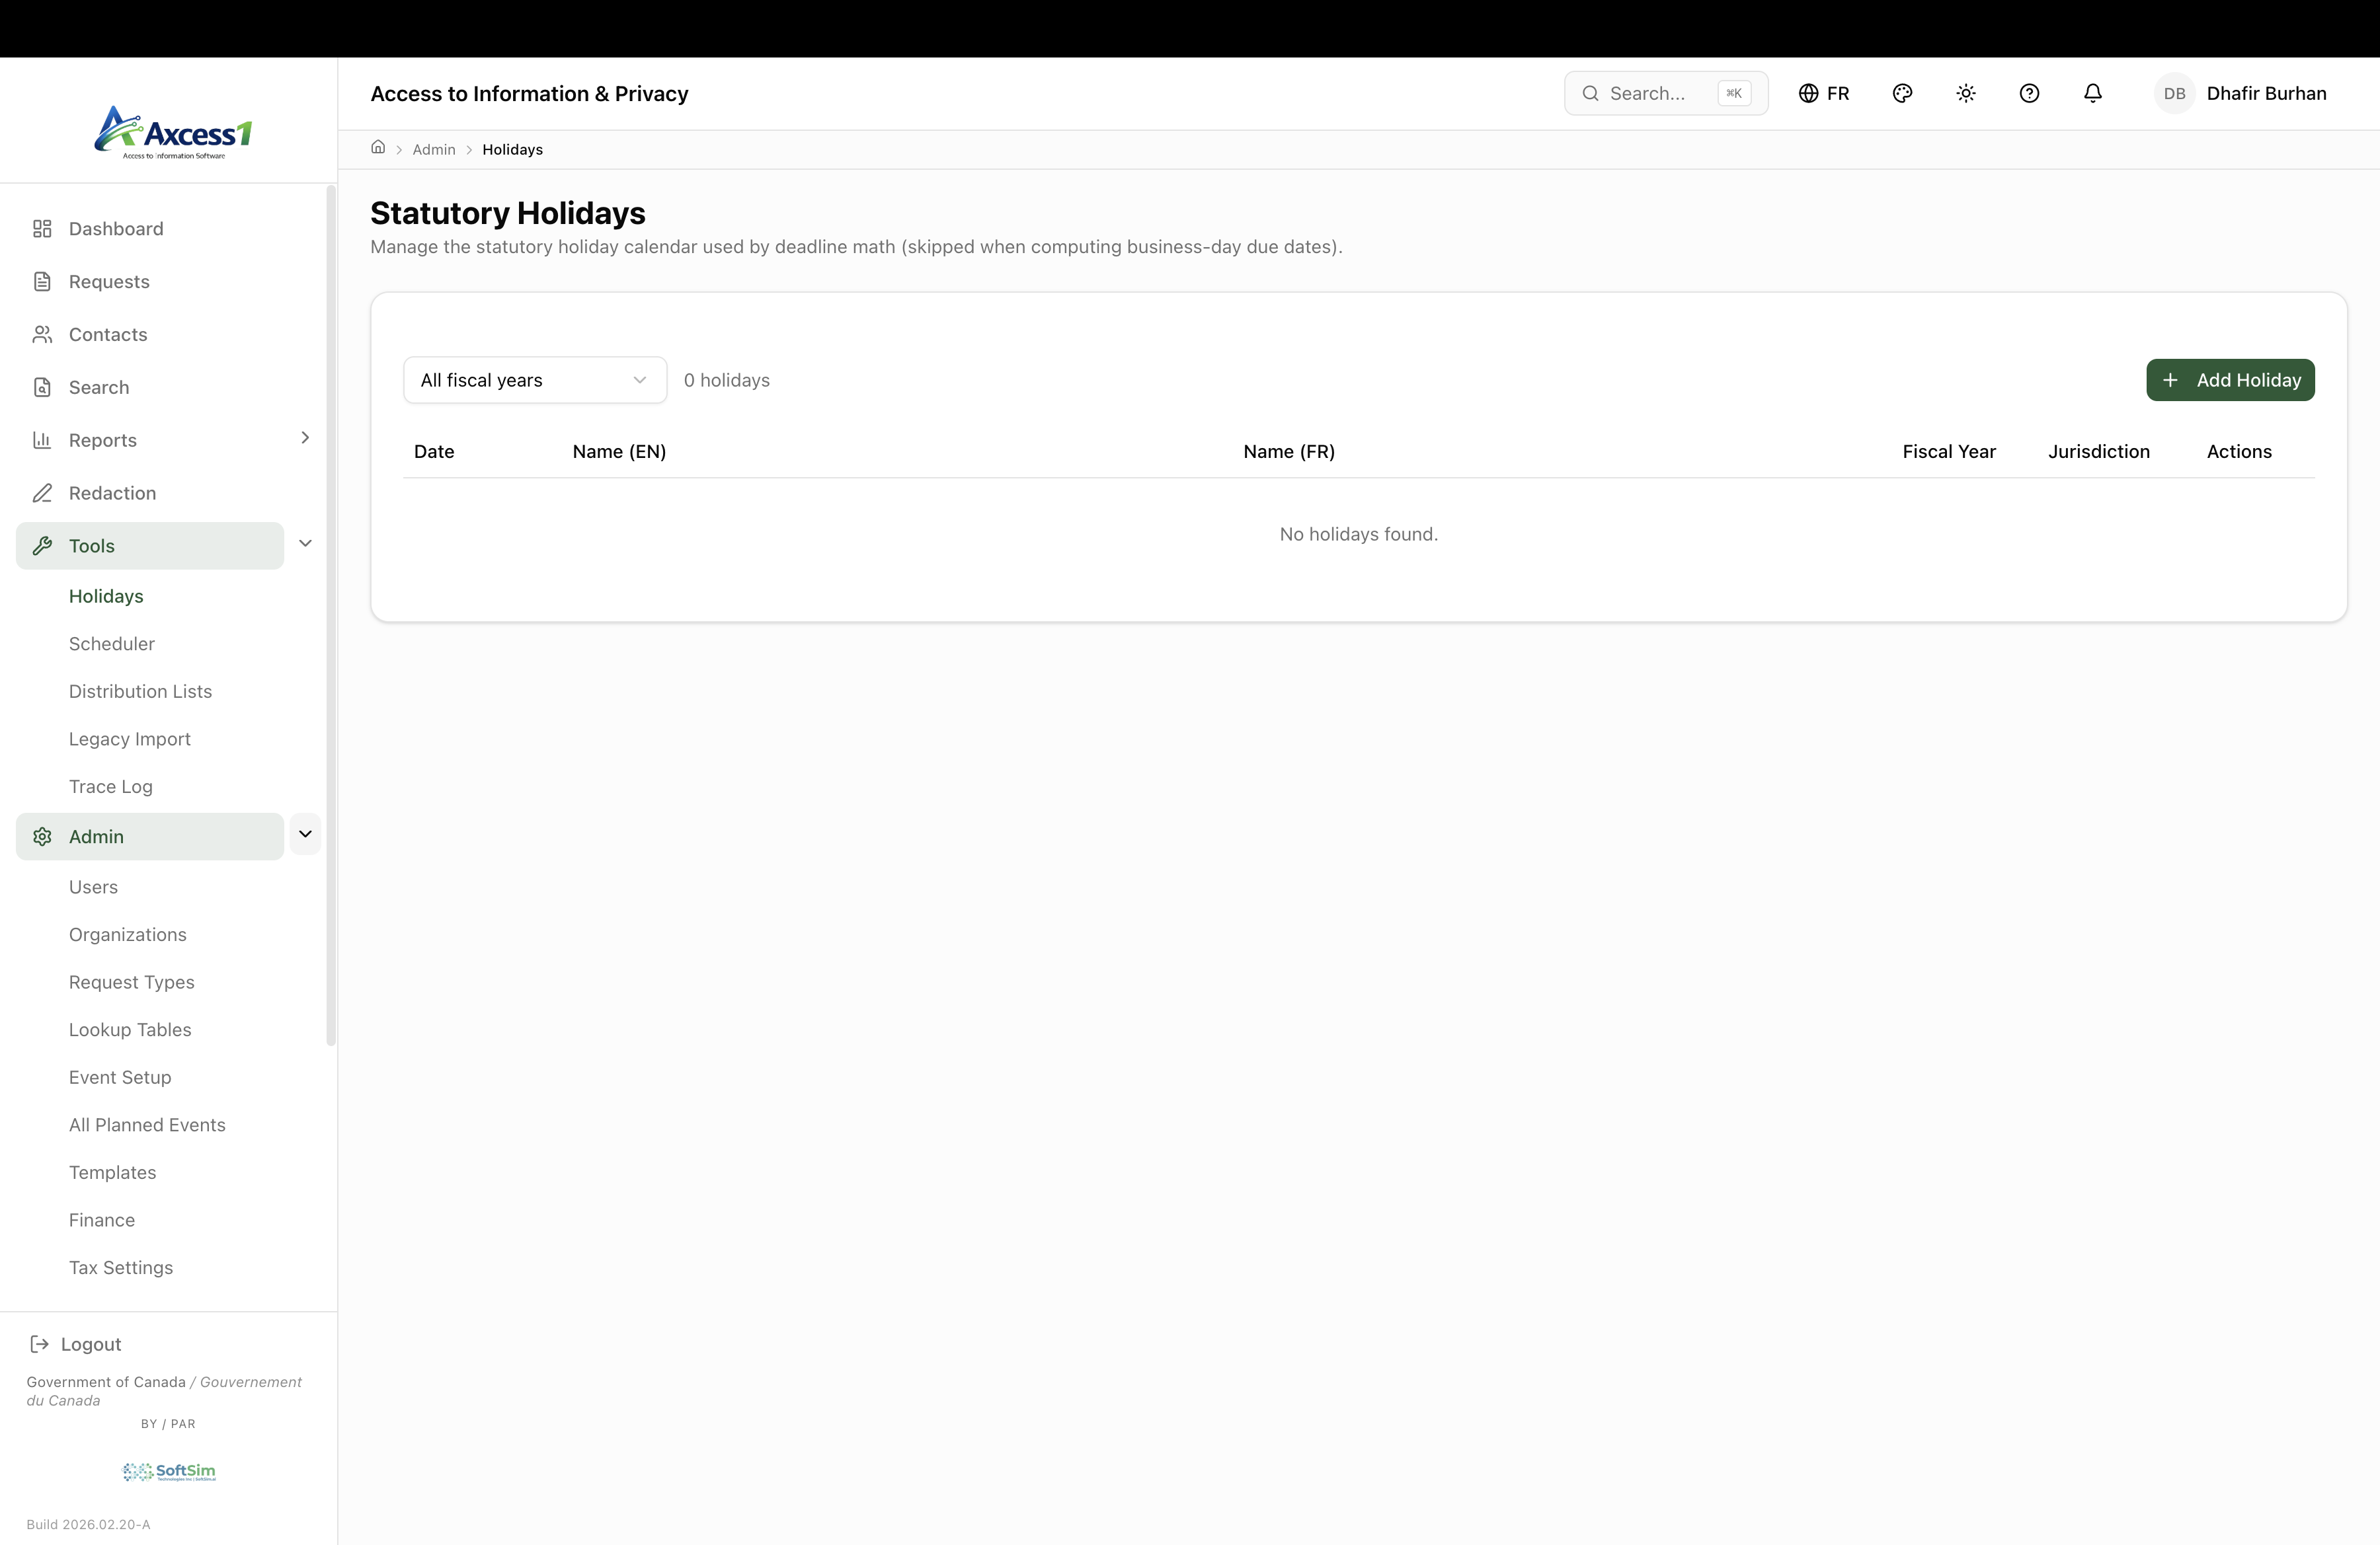
Task: Click the notification bell icon
Action: (x=2092, y=93)
